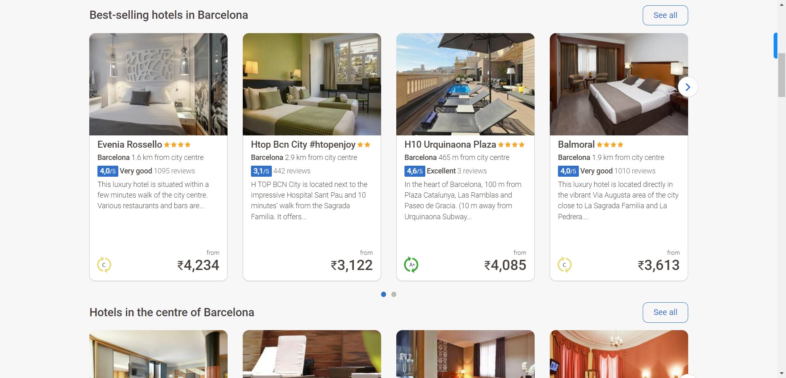786x378 pixels.
Task: Click the ₹4,085 price on H10 Urquinaona Plaza
Action: [505, 265]
